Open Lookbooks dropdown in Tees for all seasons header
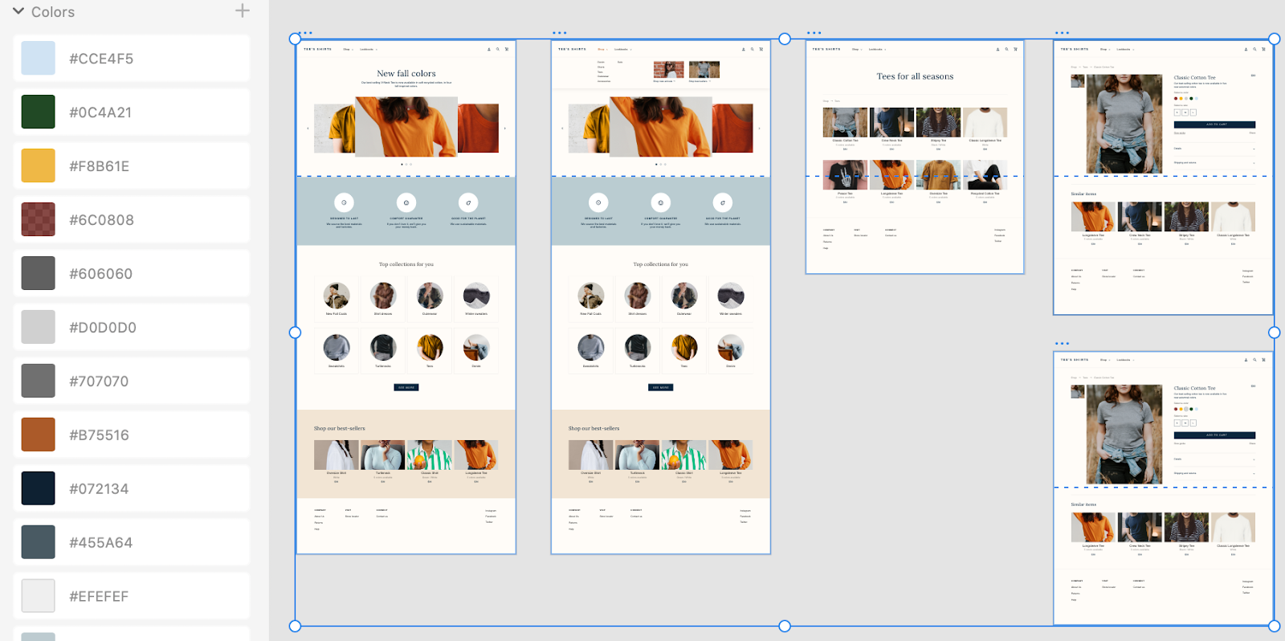The height and width of the screenshot is (641, 1285). pyautogui.click(x=876, y=49)
